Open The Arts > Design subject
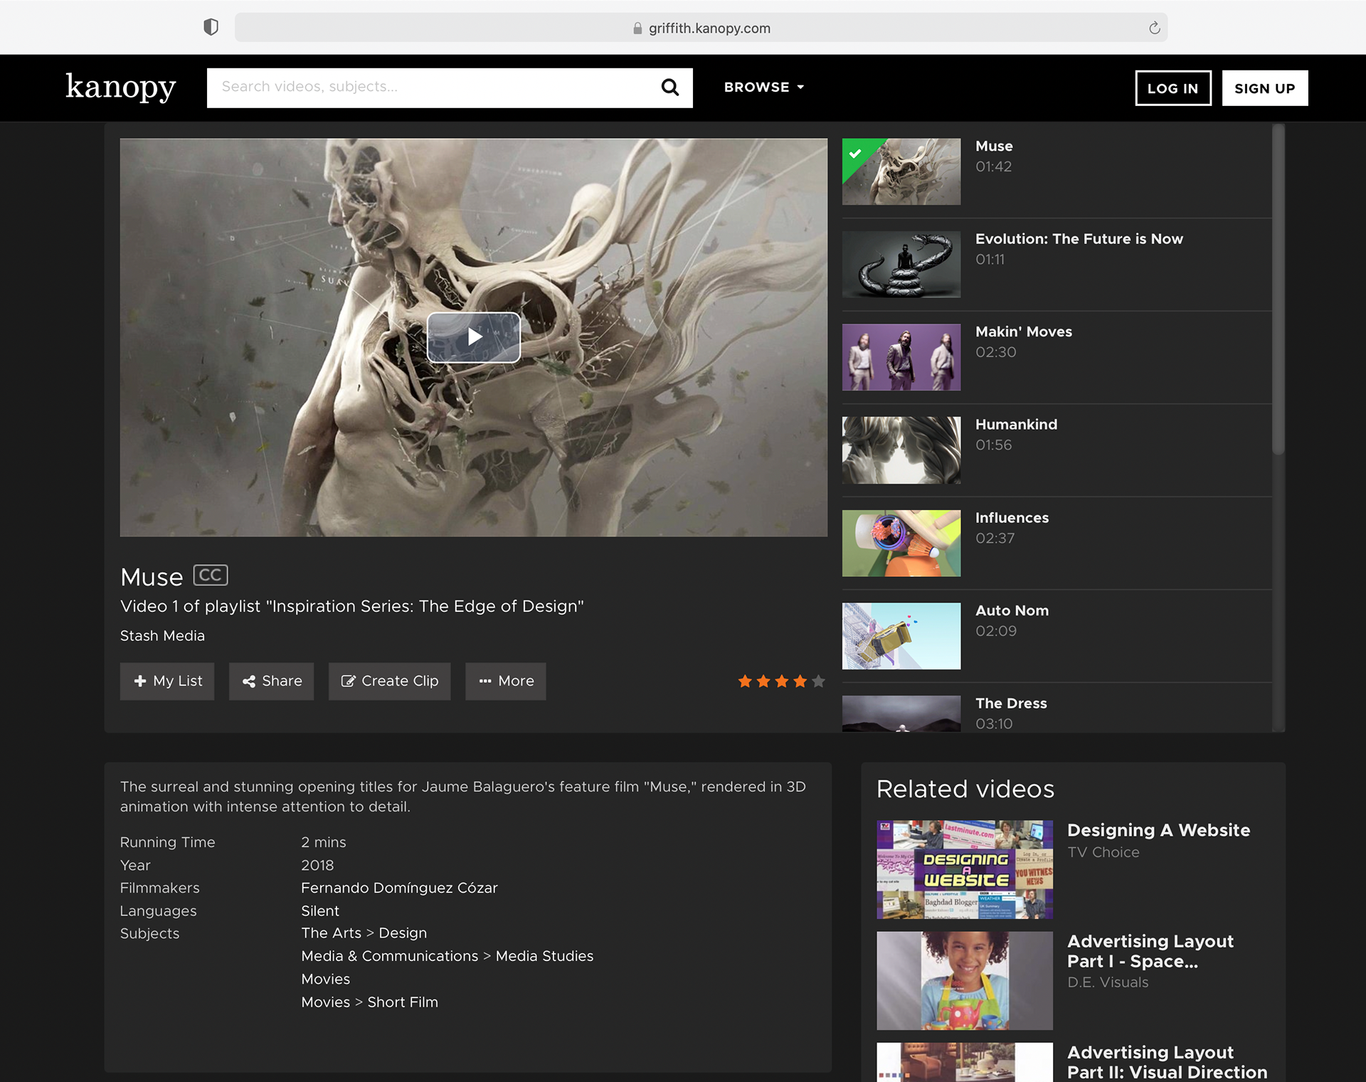 click(364, 933)
